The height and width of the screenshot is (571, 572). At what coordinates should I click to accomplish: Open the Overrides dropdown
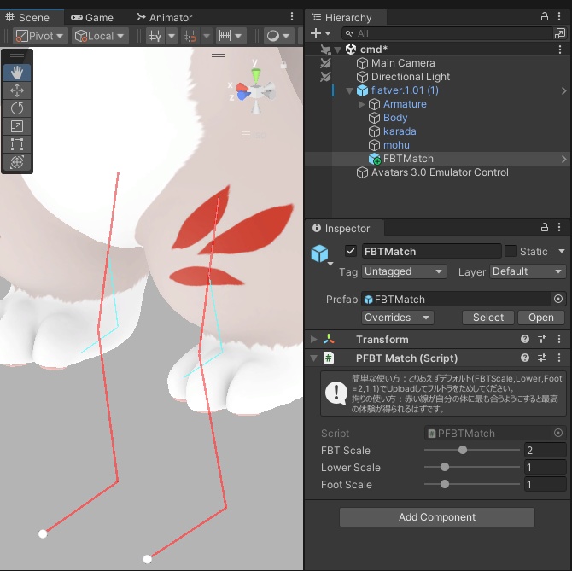tap(397, 318)
